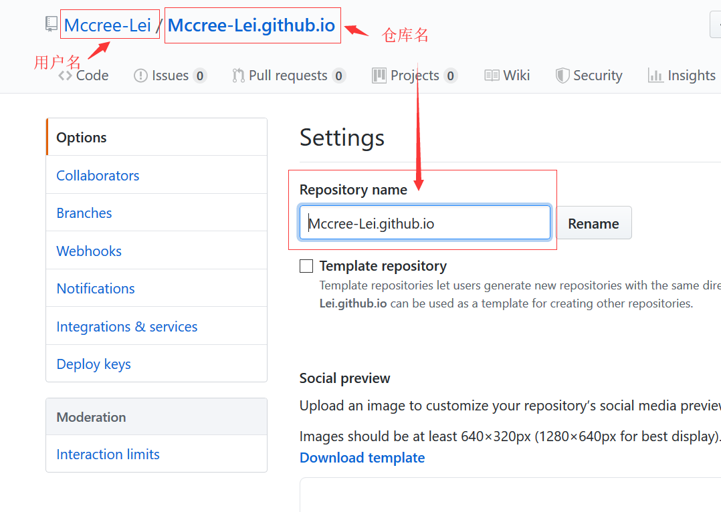Screen dimensions: 721x512
Task: Click the Code tab brackets icon
Action: 65,76
